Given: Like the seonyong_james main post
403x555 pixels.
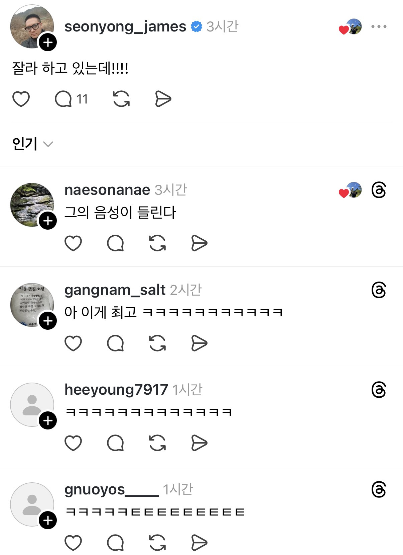Looking at the screenshot, I should pos(21,99).
